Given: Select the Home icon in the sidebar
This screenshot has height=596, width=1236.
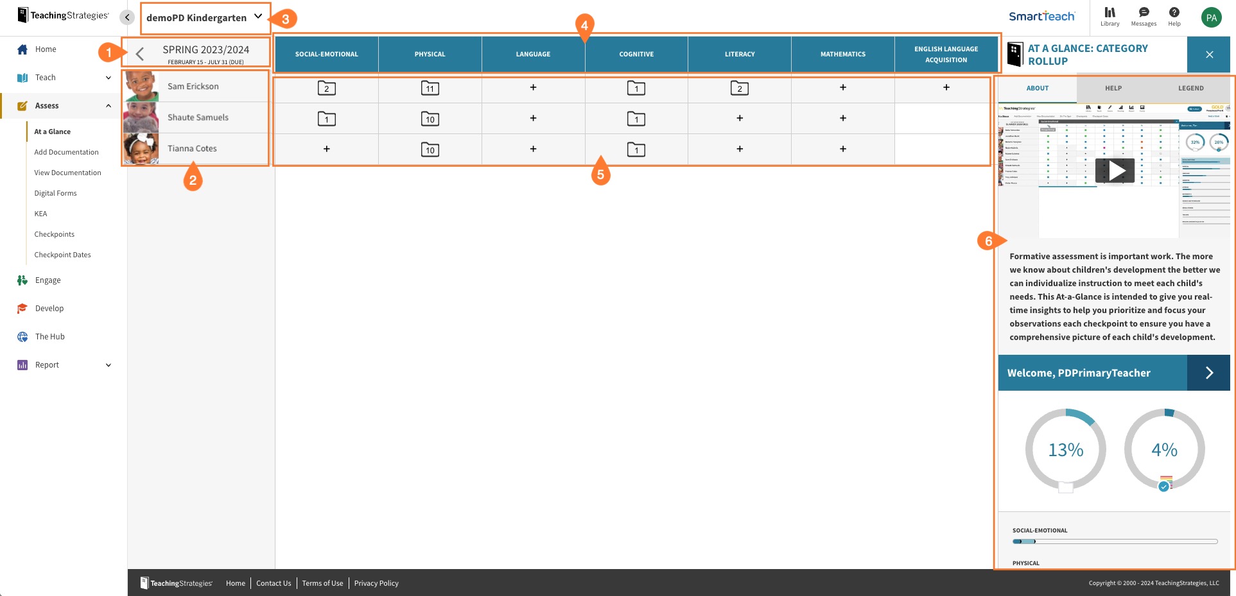Looking at the screenshot, I should point(22,49).
